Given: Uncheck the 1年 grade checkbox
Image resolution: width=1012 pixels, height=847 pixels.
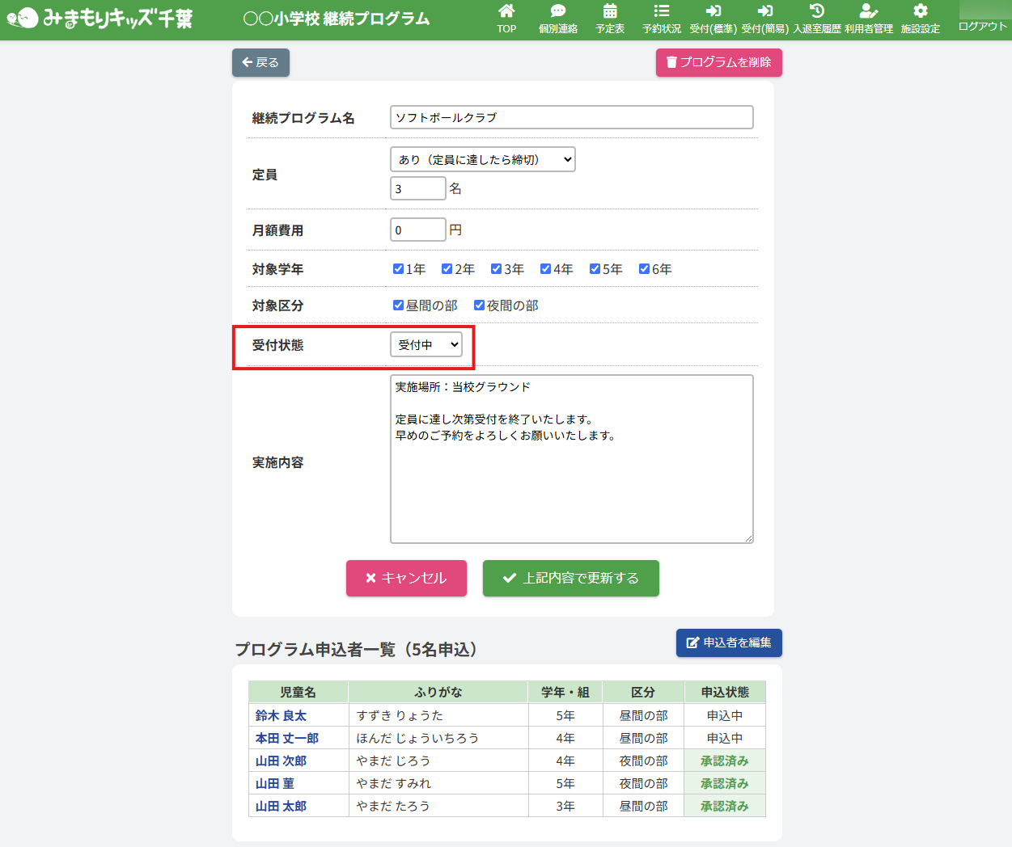Looking at the screenshot, I should tap(398, 269).
